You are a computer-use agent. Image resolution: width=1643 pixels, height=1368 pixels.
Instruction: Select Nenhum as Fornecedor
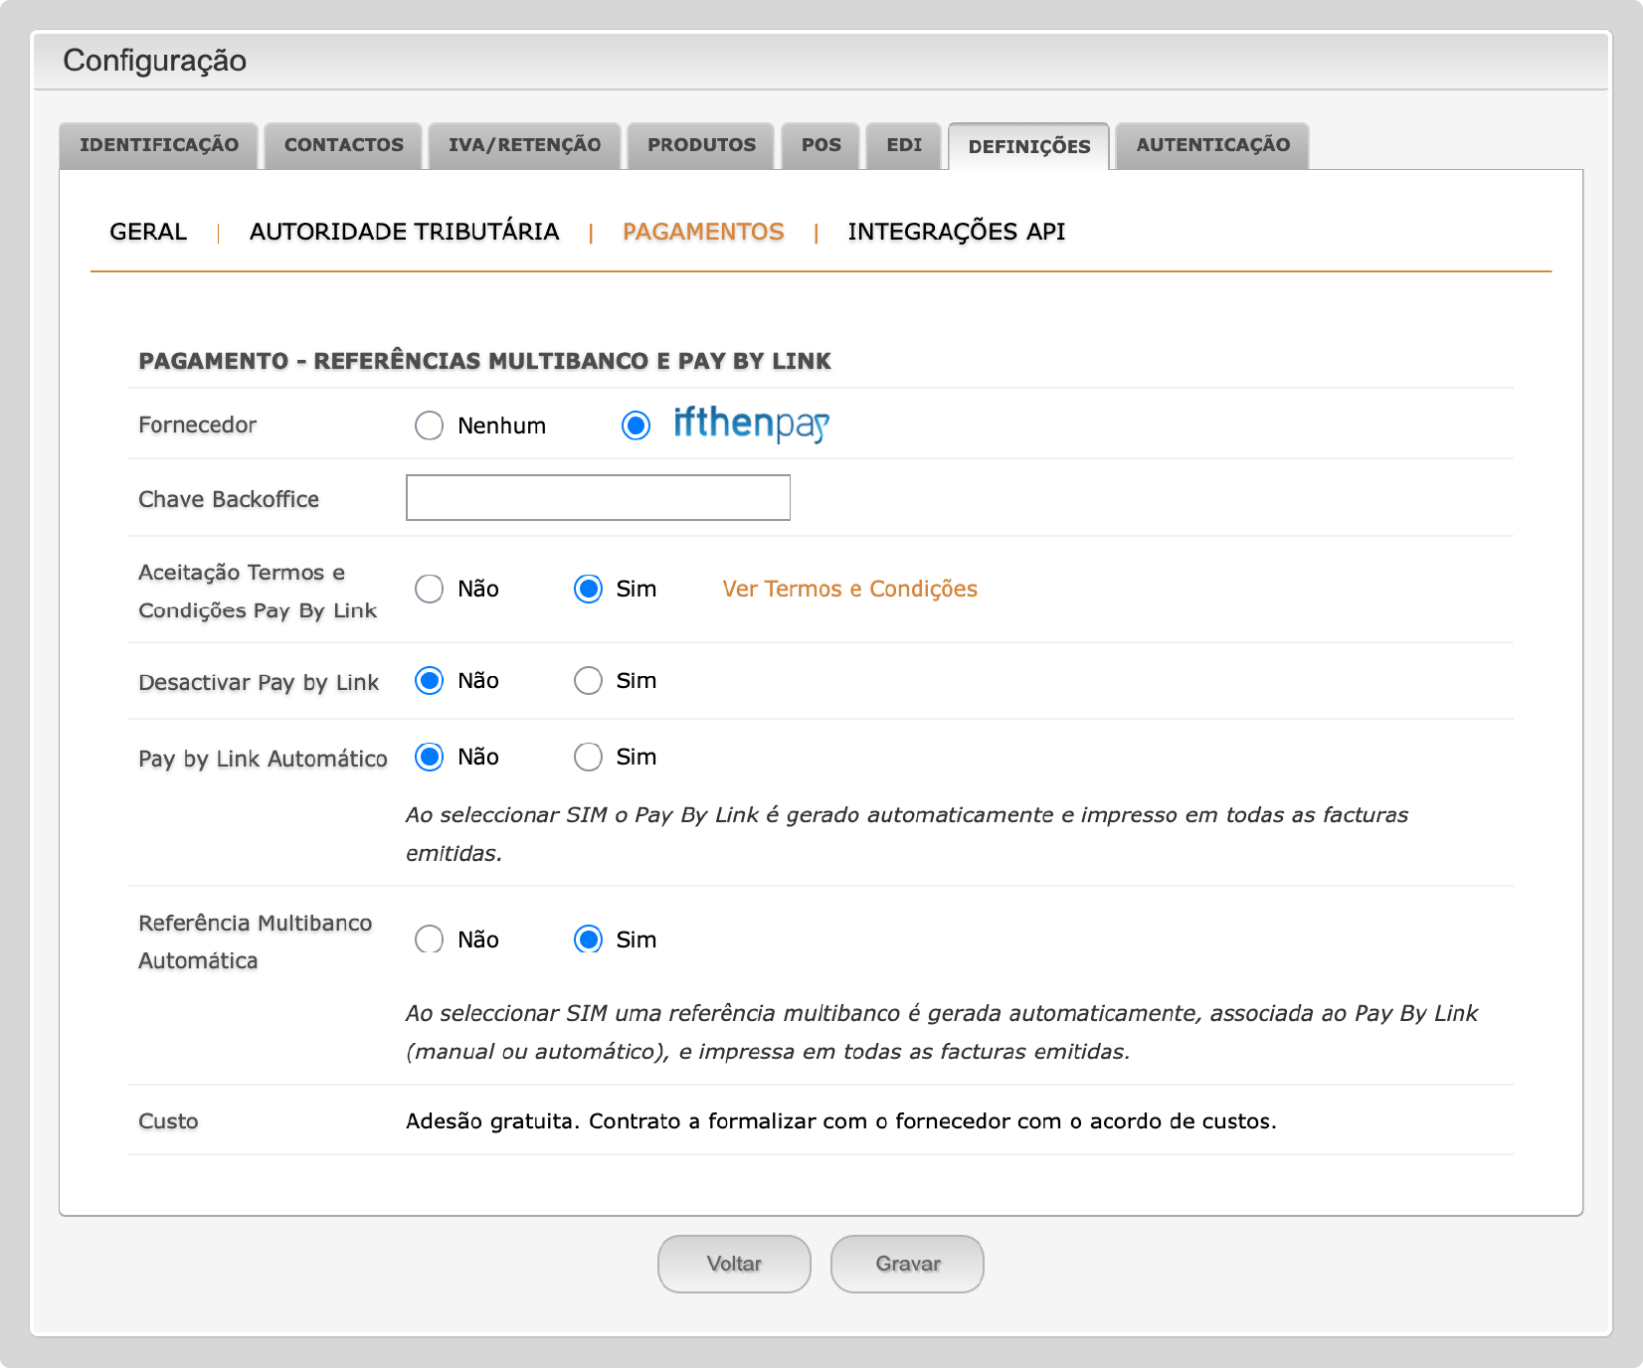(429, 426)
